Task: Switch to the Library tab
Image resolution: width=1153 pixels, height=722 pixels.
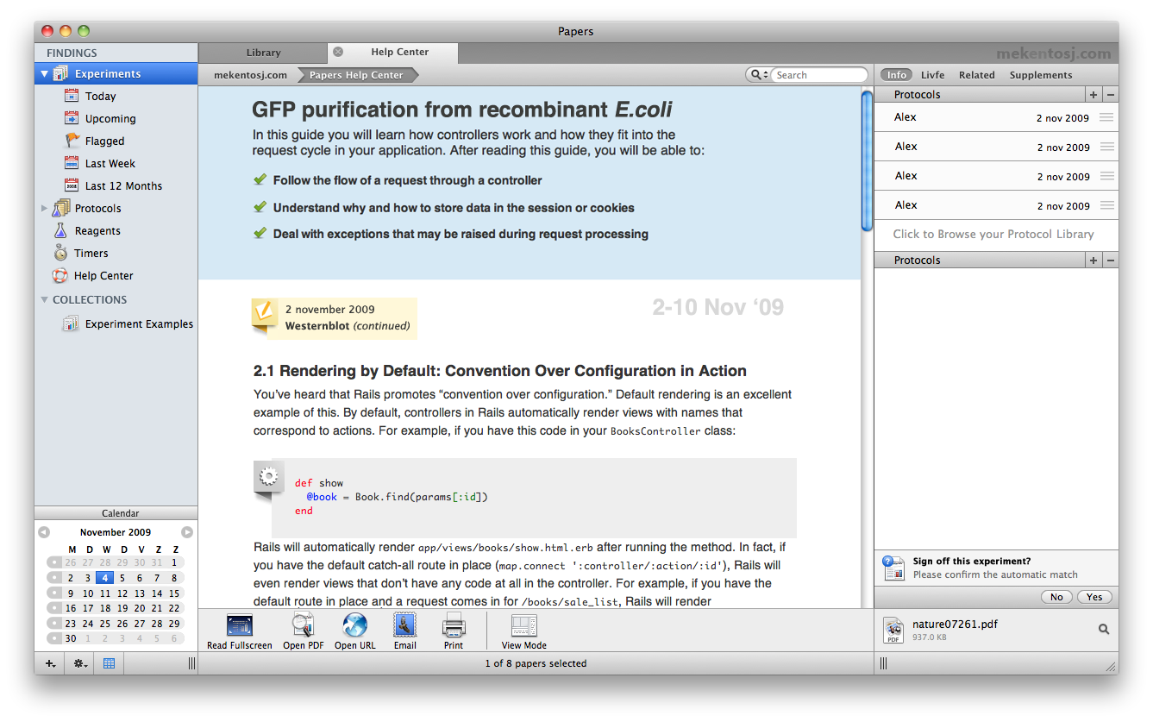Action: (263, 53)
